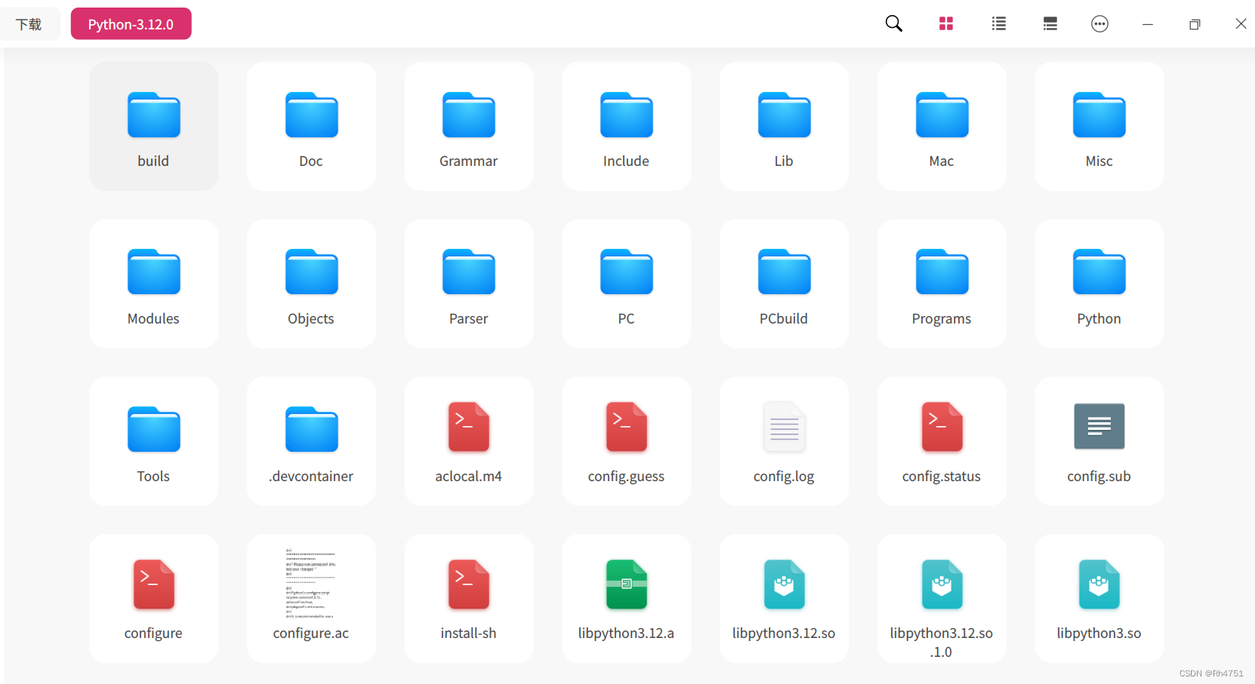Select the configure script file

click(153, 598)
